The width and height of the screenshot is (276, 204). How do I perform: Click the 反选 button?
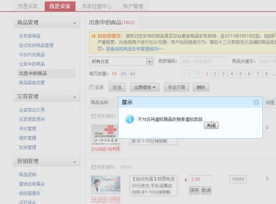pyautogui.click(x=117, y=87)
